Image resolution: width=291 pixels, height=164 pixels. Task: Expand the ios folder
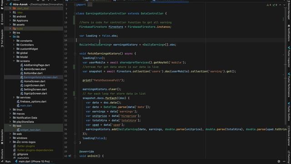coord(10,32)
